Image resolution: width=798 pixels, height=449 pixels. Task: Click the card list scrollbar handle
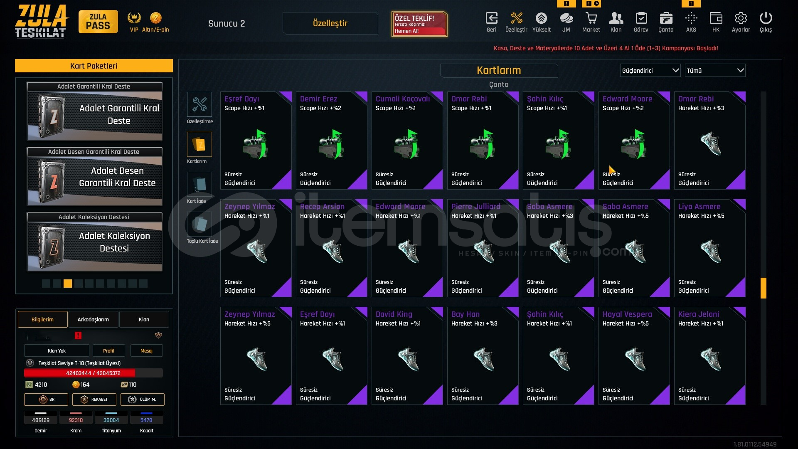click(x=764, y=288)
